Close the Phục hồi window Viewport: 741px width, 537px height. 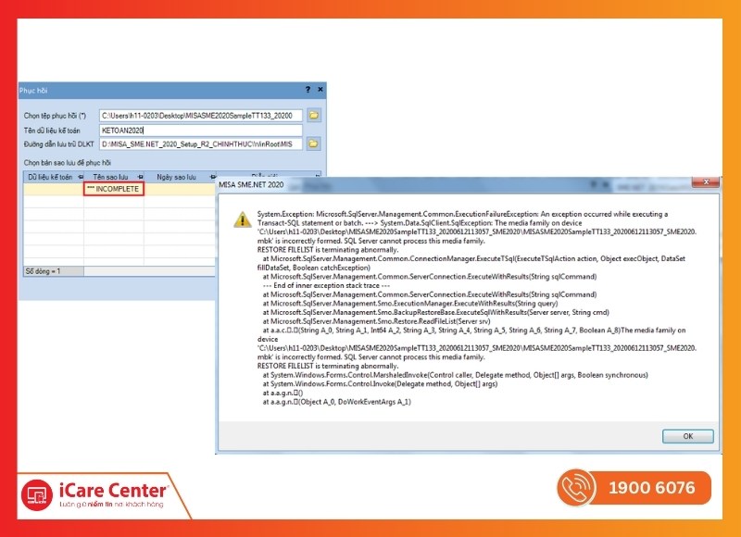pos(320,90)
